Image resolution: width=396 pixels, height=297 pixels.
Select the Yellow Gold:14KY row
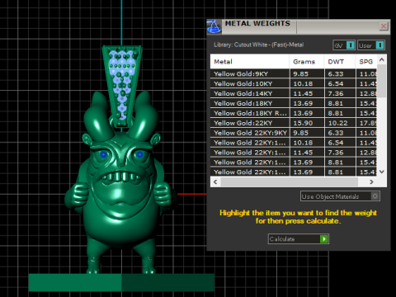[294, 93]
